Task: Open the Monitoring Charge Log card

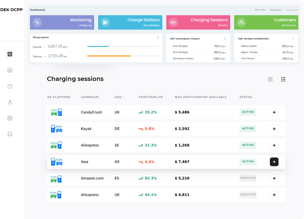Action: (62, 22)
